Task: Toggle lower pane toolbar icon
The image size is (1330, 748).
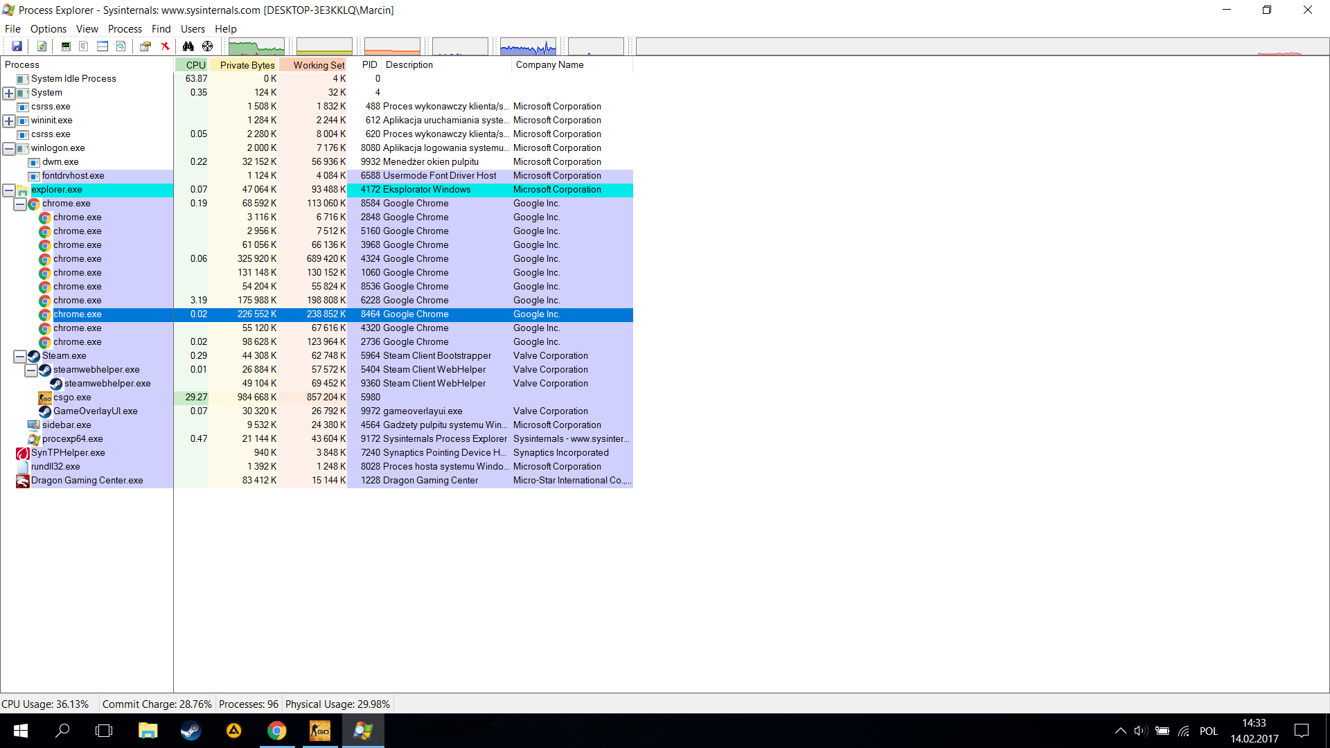Action: click(103, 46)
